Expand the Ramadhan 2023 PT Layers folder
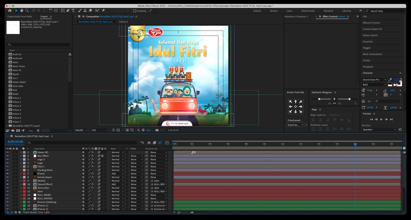The width and height of the screenshot is (411, 220). (x=7, y=126)
